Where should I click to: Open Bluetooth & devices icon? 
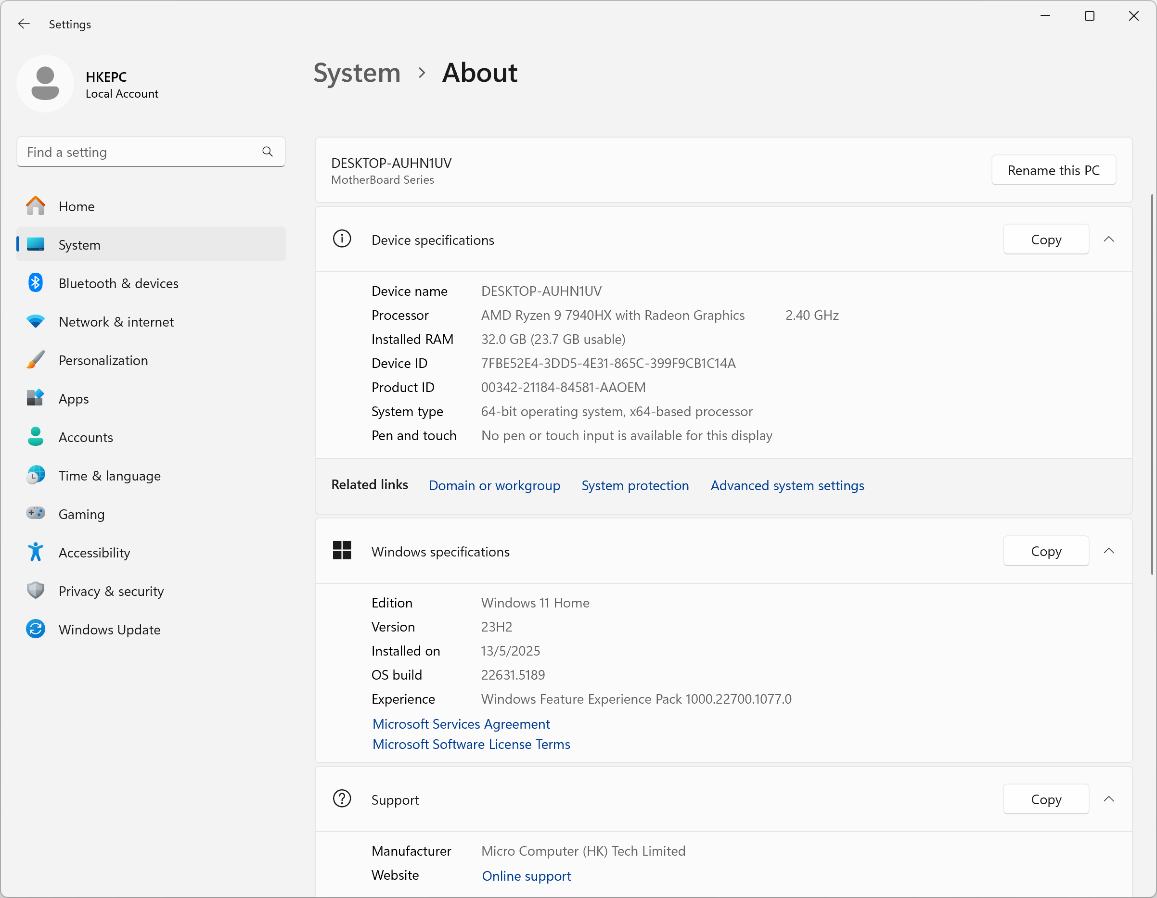36,283
